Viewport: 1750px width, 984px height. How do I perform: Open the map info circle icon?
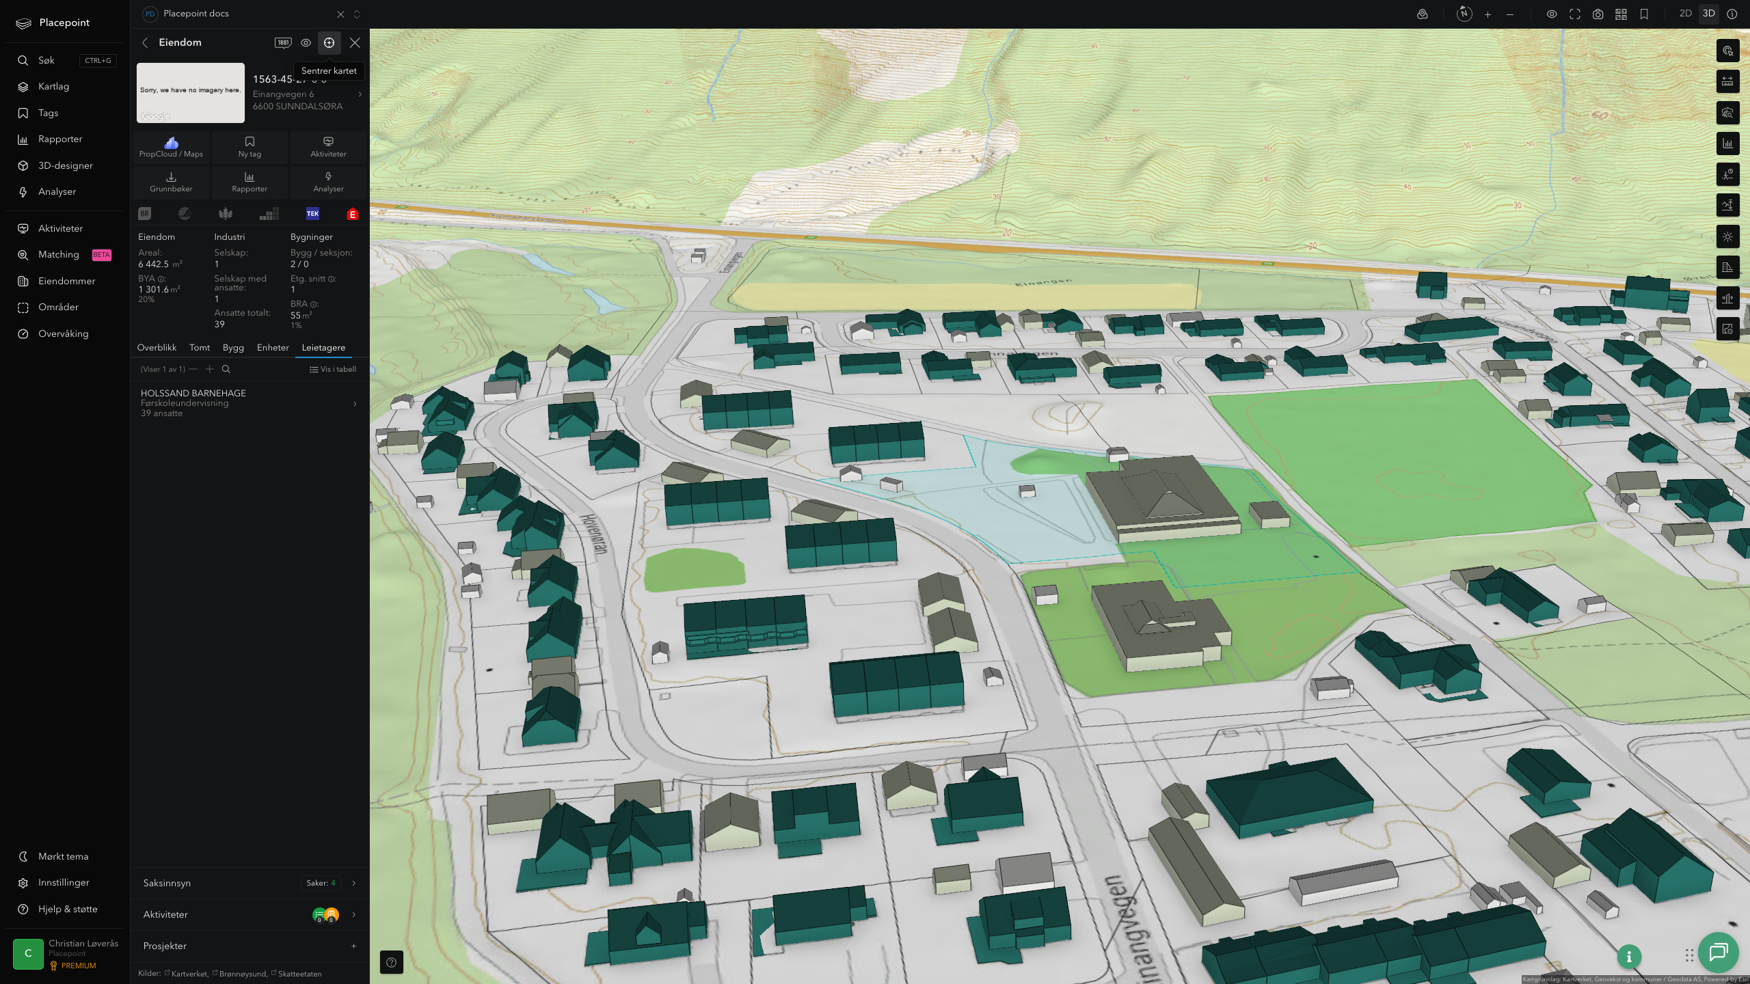click(1732, 14)
